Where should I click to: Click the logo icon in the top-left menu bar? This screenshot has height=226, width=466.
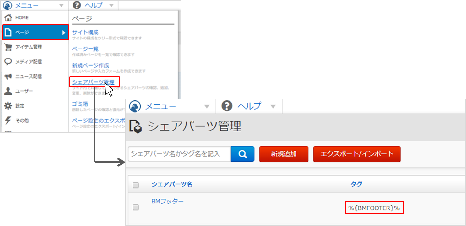(7, 5)
